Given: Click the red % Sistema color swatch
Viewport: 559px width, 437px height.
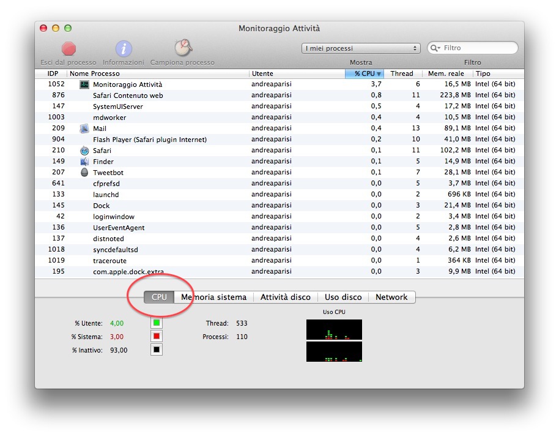Looking at the screenshot, I should (157, 337).
